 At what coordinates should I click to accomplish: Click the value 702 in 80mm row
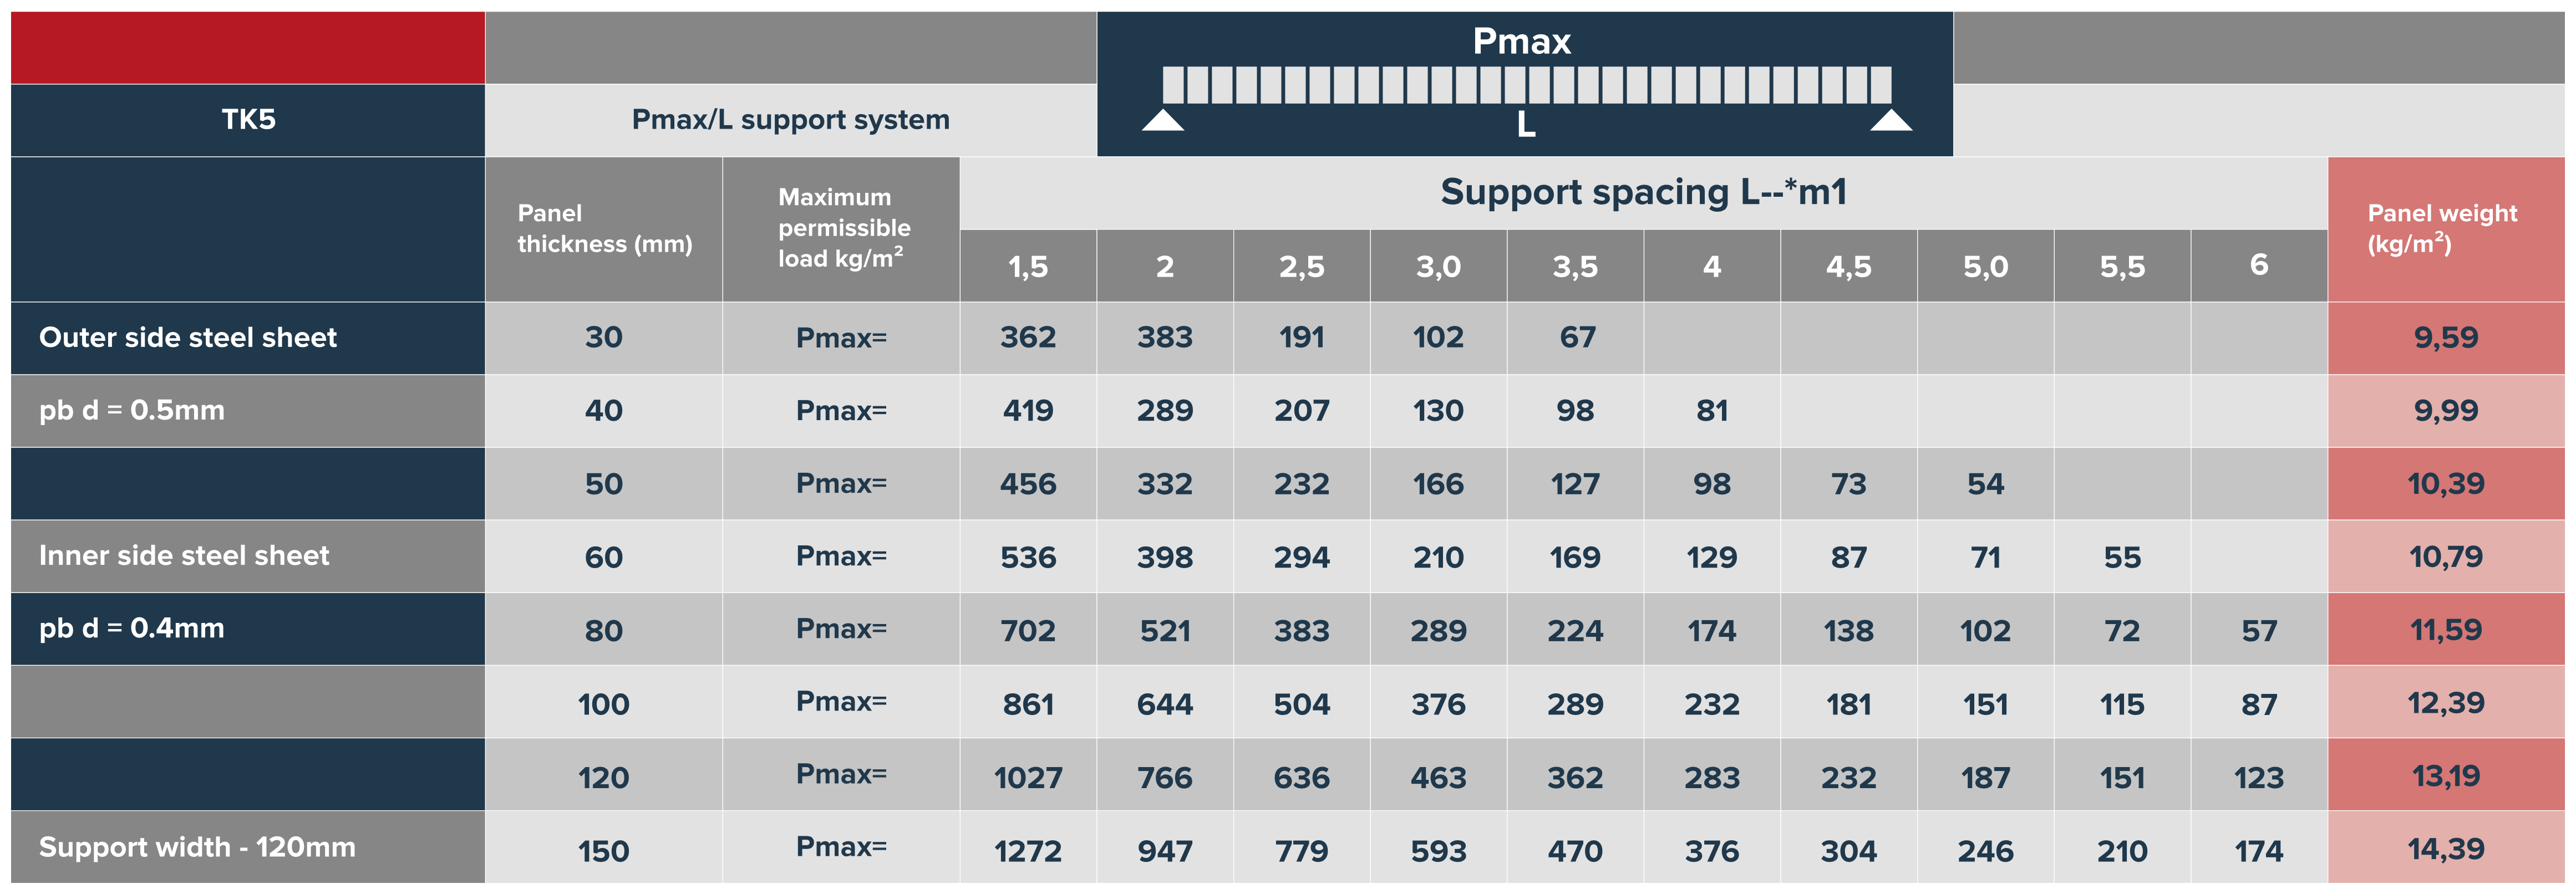click(x=1028, y=630)
